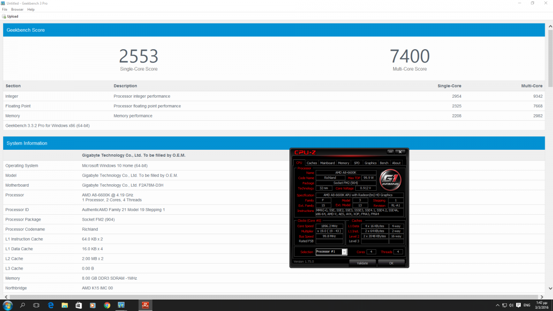The image size is (553, 311).
Task: Click the Validate button in CPU-Z
Action: point(362,263)
